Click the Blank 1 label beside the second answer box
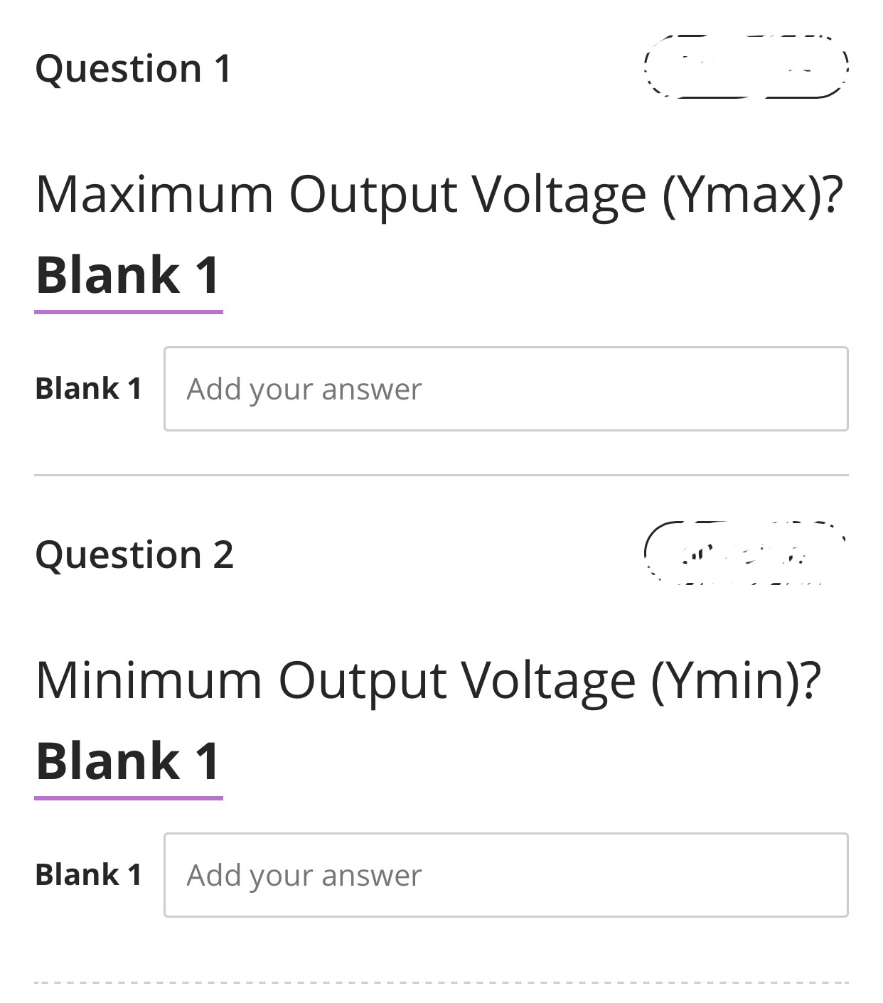 pos(89,874)
